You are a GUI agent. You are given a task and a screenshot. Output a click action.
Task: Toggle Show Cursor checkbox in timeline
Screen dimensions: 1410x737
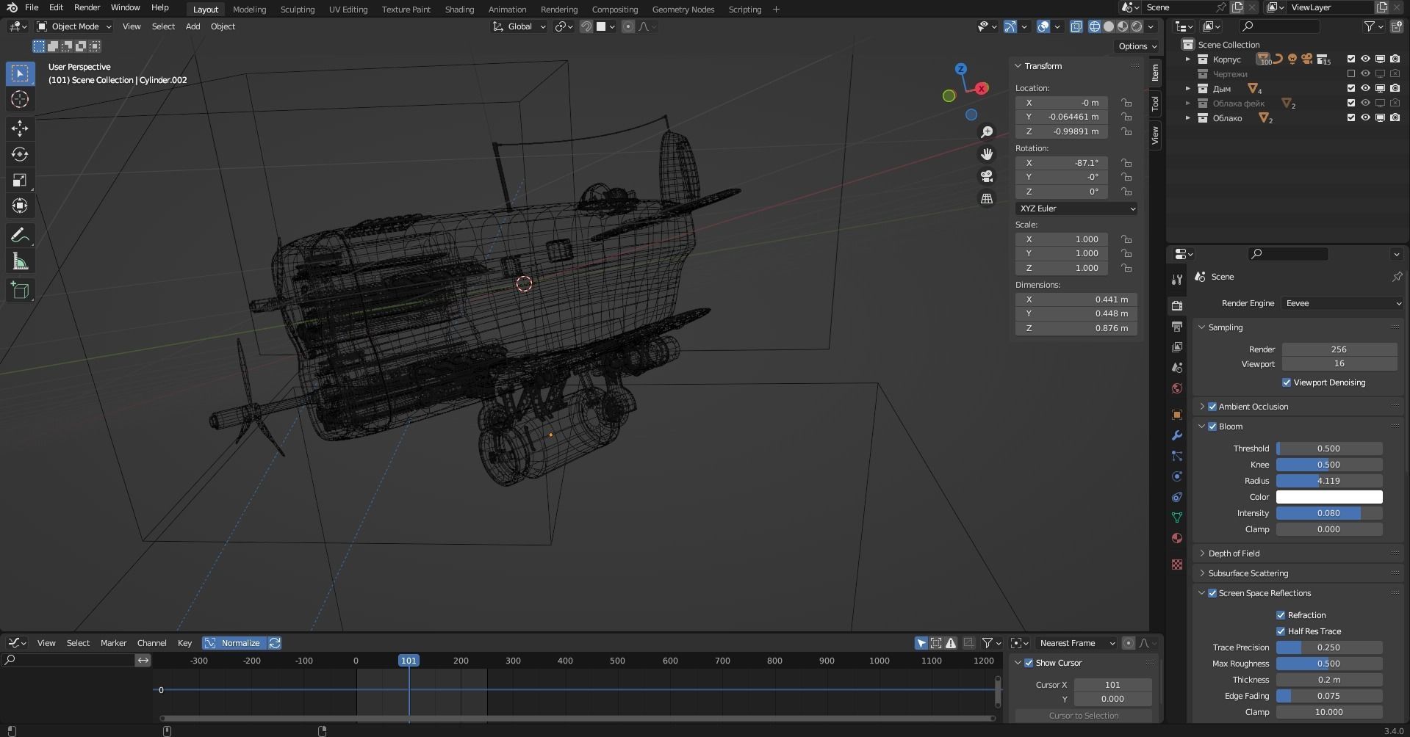[1029, 663]
